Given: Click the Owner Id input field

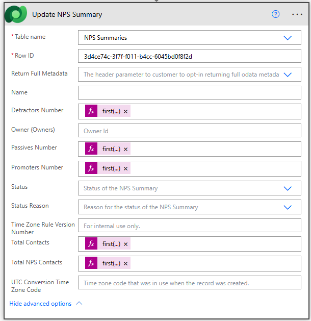Looking at the screenshot, I should click(x=189, y=131).
